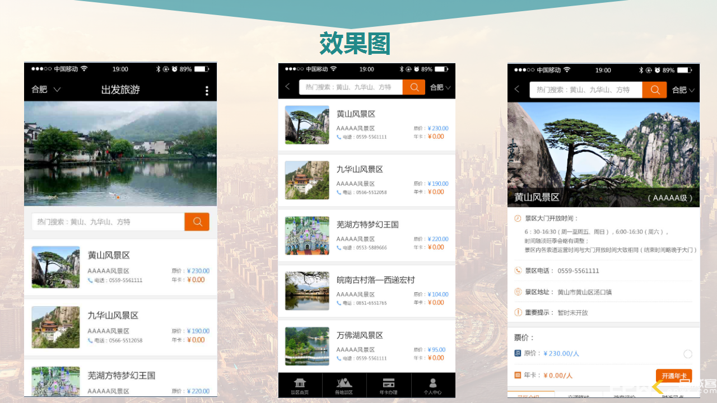Click location icon beside 景区地址

pos(518,292)
